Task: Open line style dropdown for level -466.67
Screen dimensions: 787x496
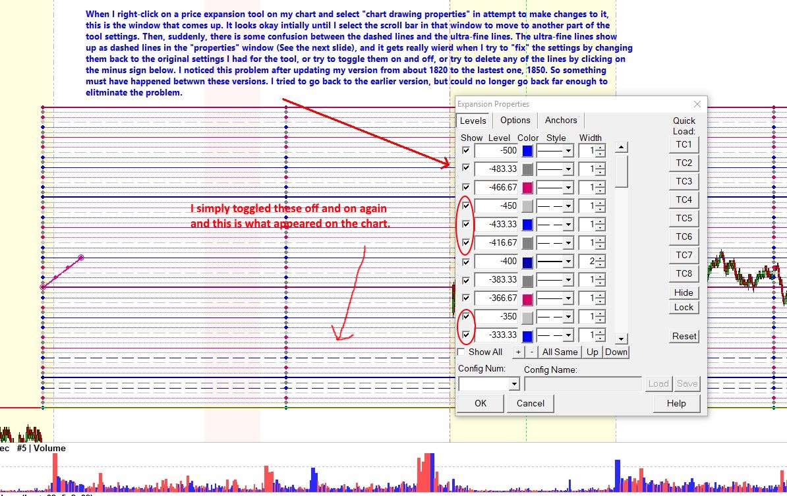Action: (x=568, y=188)
